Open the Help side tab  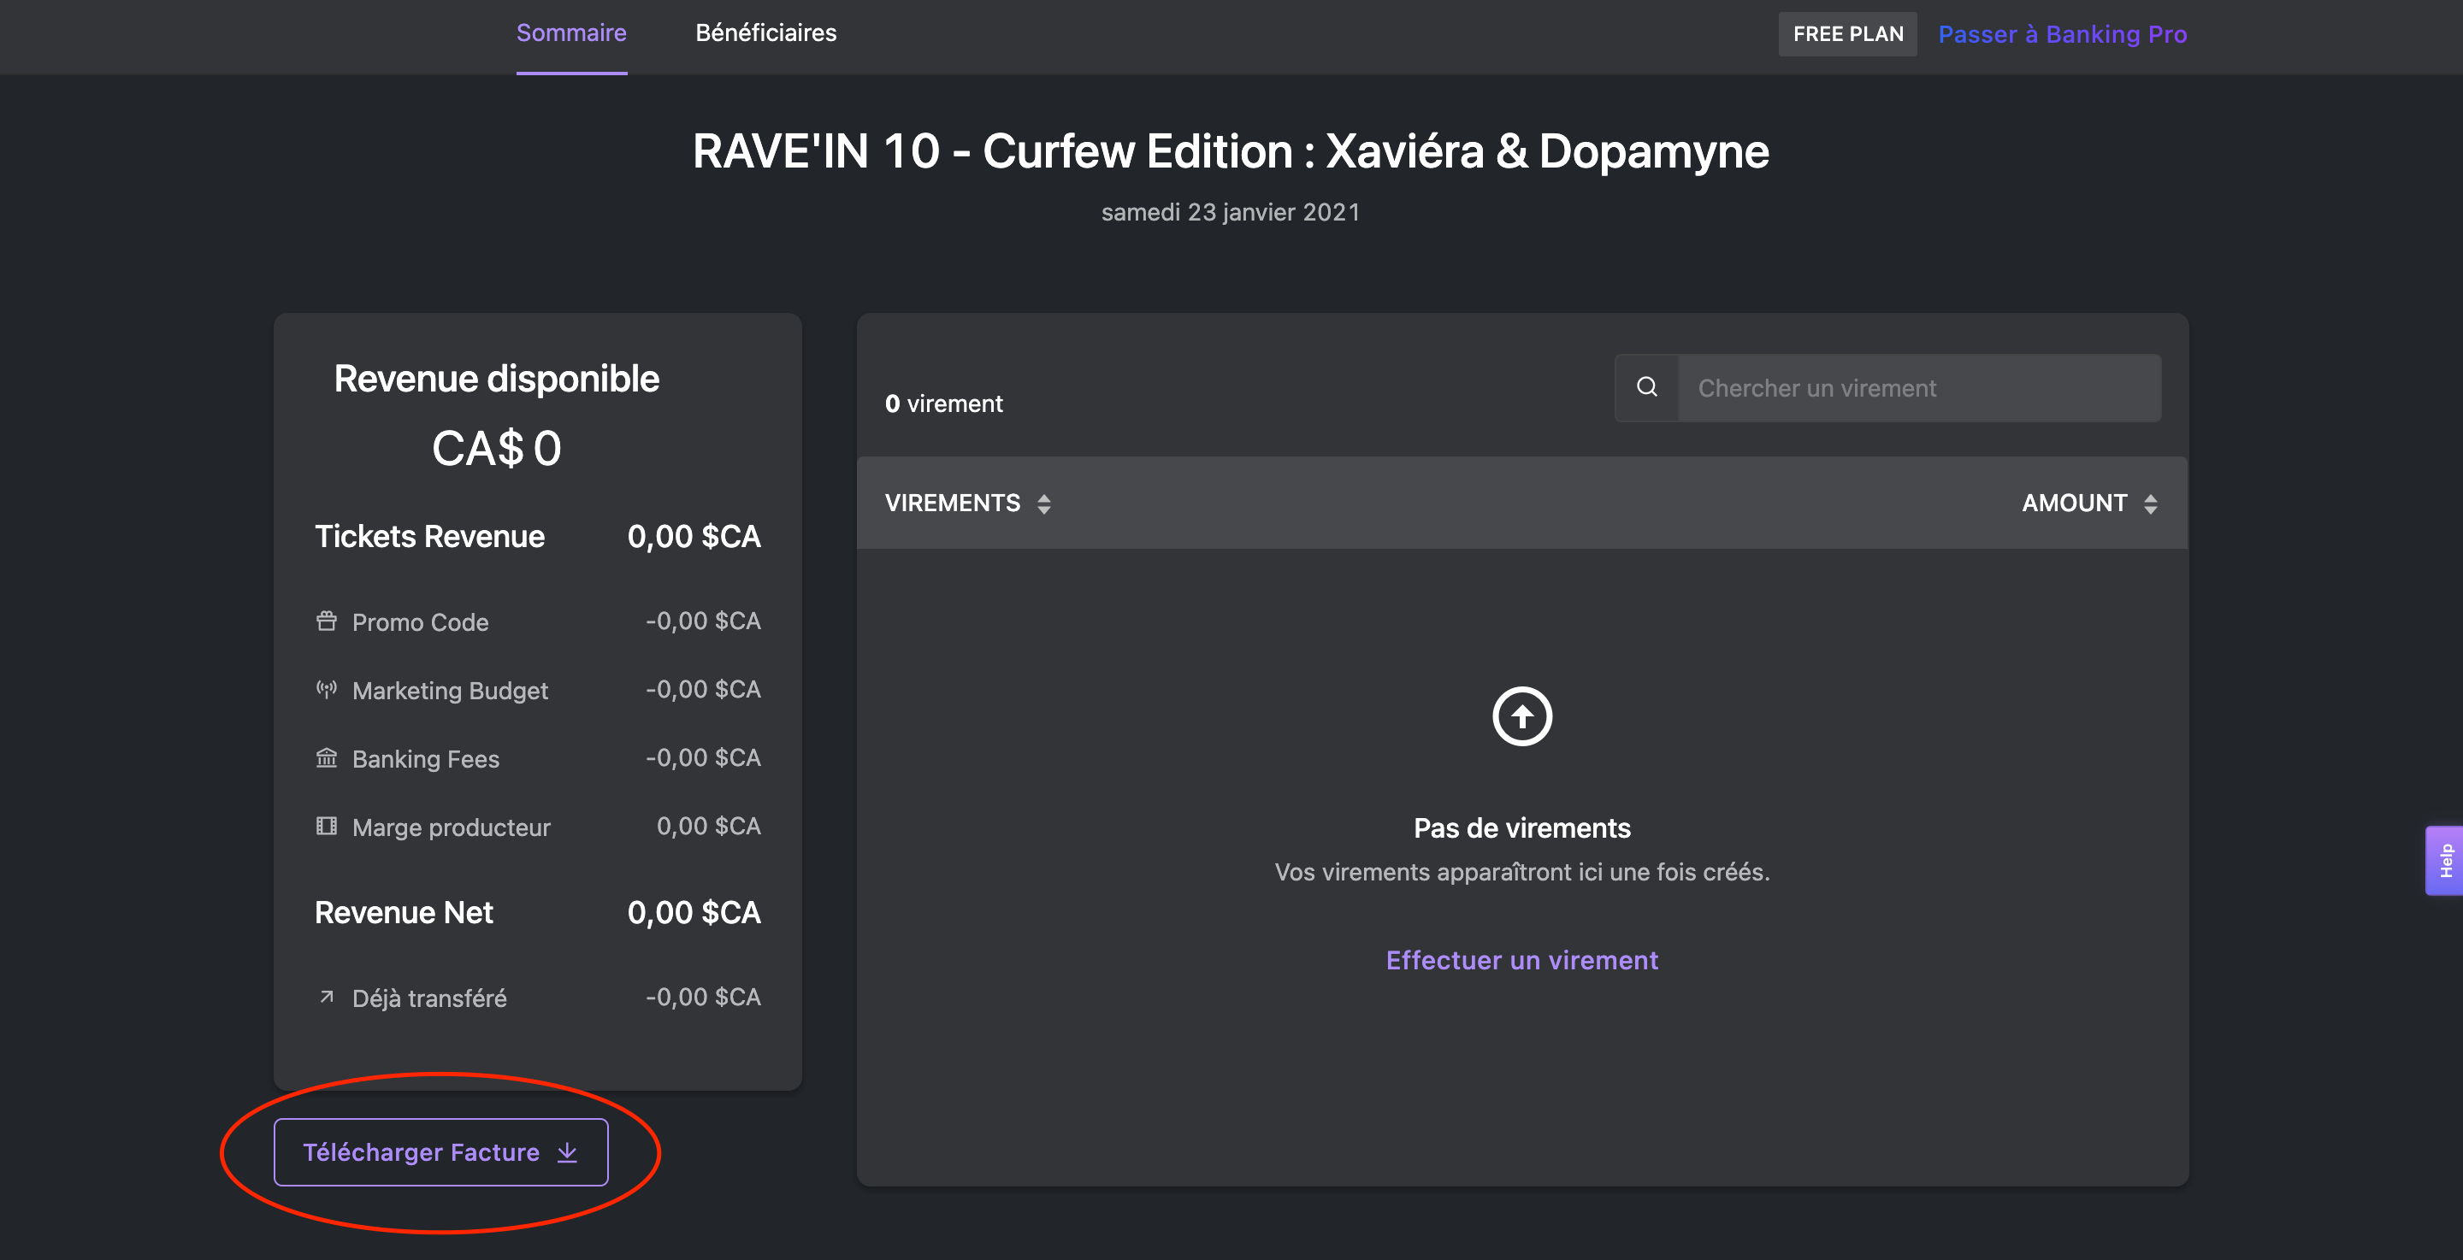(2444, 861)
